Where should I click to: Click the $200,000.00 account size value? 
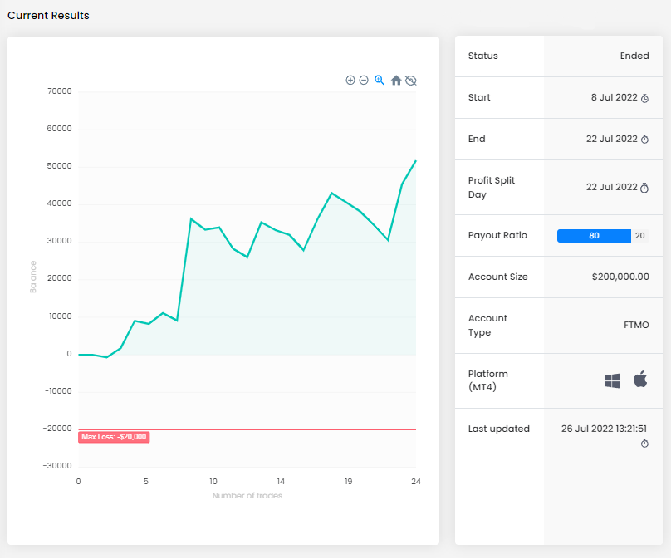click(620, 277)
